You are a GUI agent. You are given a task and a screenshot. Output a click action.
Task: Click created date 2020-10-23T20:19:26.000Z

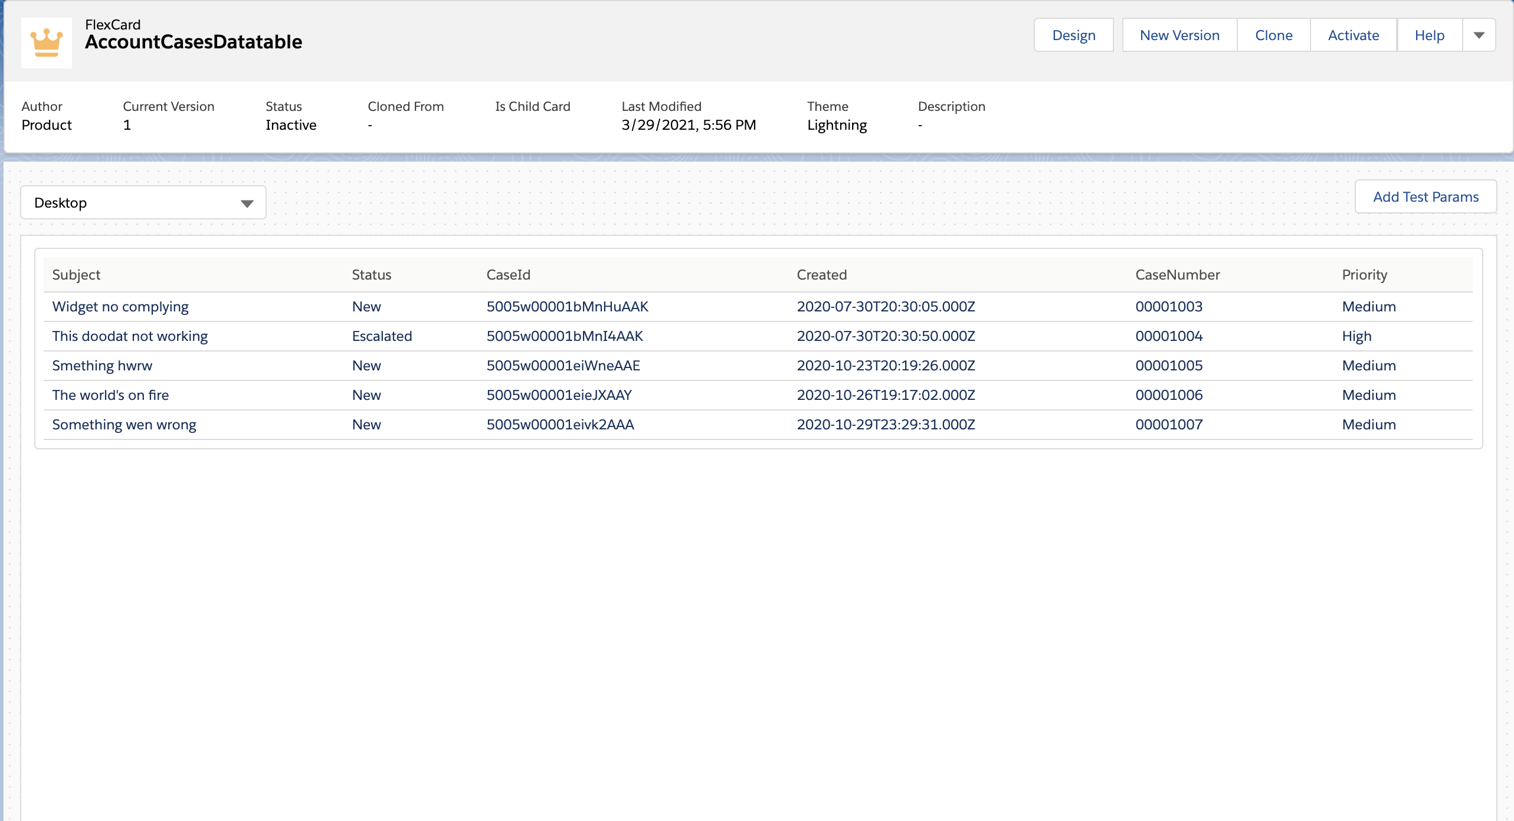(x=886, y=366)
